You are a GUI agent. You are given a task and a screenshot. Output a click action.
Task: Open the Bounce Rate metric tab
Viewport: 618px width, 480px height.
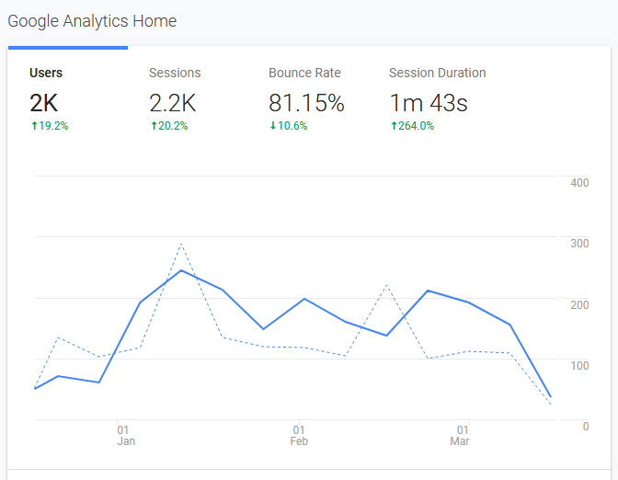[x=307, y=98]
